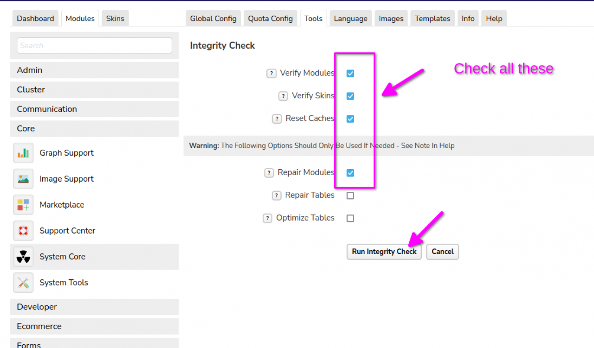Viewport: 594px width, 348px height.
Task: Click help icon beside Verify Modules
Action: coord(271,73)
